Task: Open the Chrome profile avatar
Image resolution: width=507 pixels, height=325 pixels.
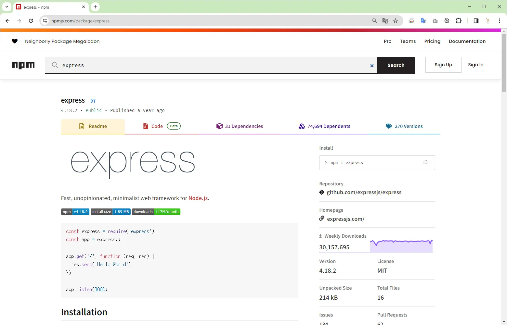Action: 488,21
